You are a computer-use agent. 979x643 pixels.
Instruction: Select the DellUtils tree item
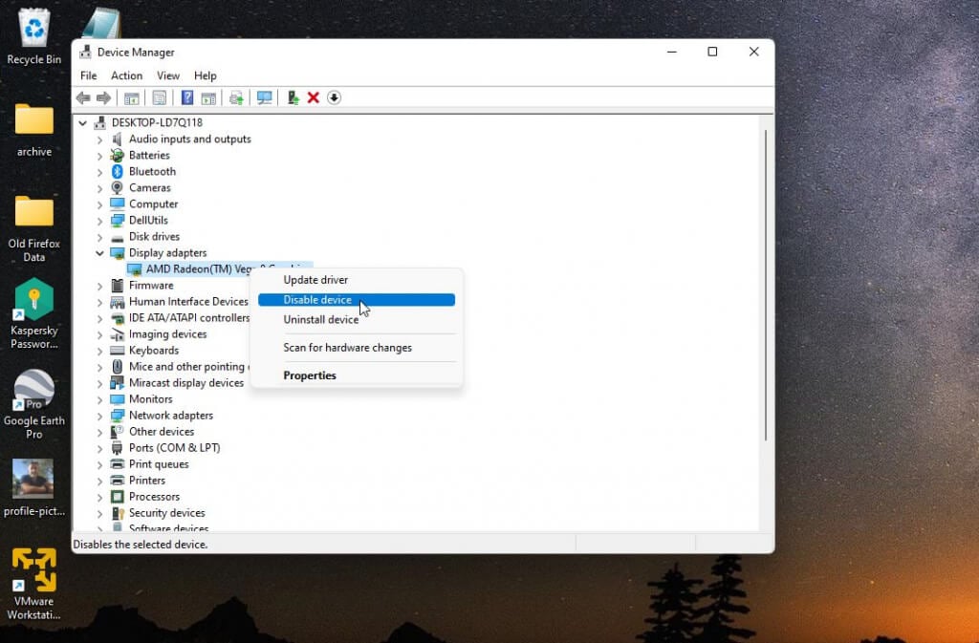coord(148,220)
